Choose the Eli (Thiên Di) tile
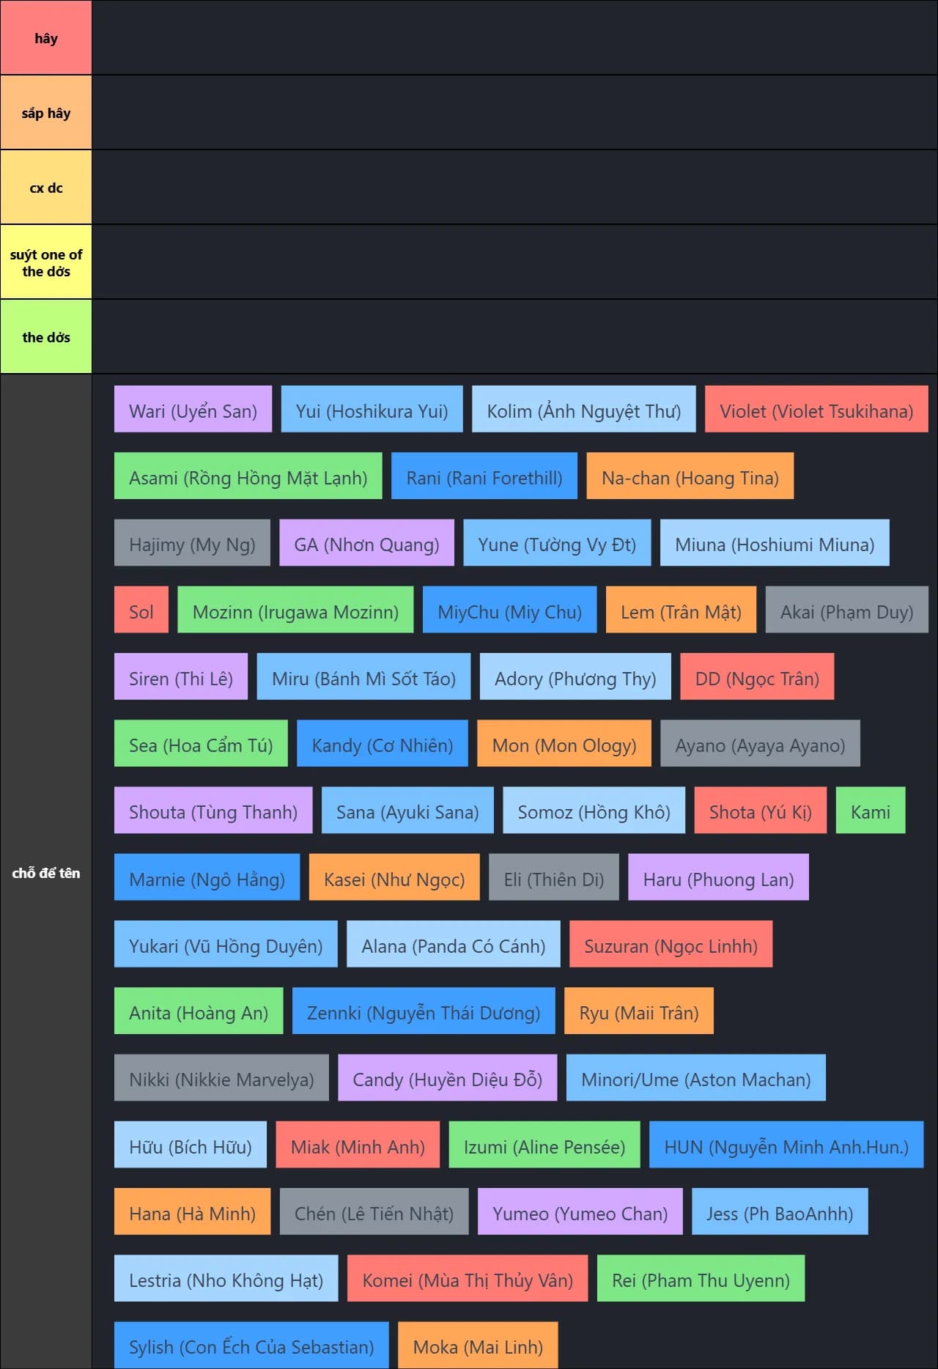This screenshot has width=938, height=1369. pos(553,879)
